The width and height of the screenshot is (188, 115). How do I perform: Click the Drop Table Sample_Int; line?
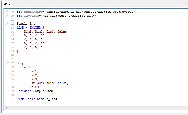click(x=37, y=99)
